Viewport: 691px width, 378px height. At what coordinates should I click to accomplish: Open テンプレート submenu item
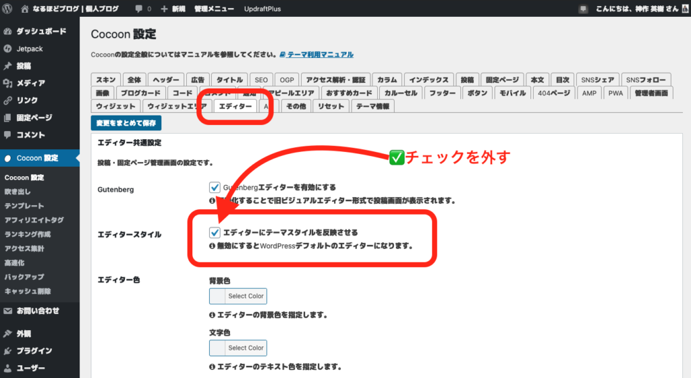point(24,206)
